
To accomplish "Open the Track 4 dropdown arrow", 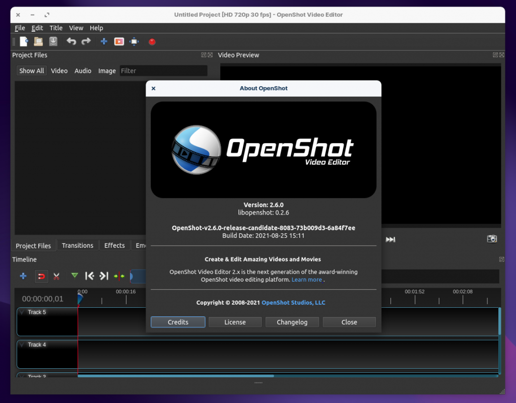I will (22, 345).
